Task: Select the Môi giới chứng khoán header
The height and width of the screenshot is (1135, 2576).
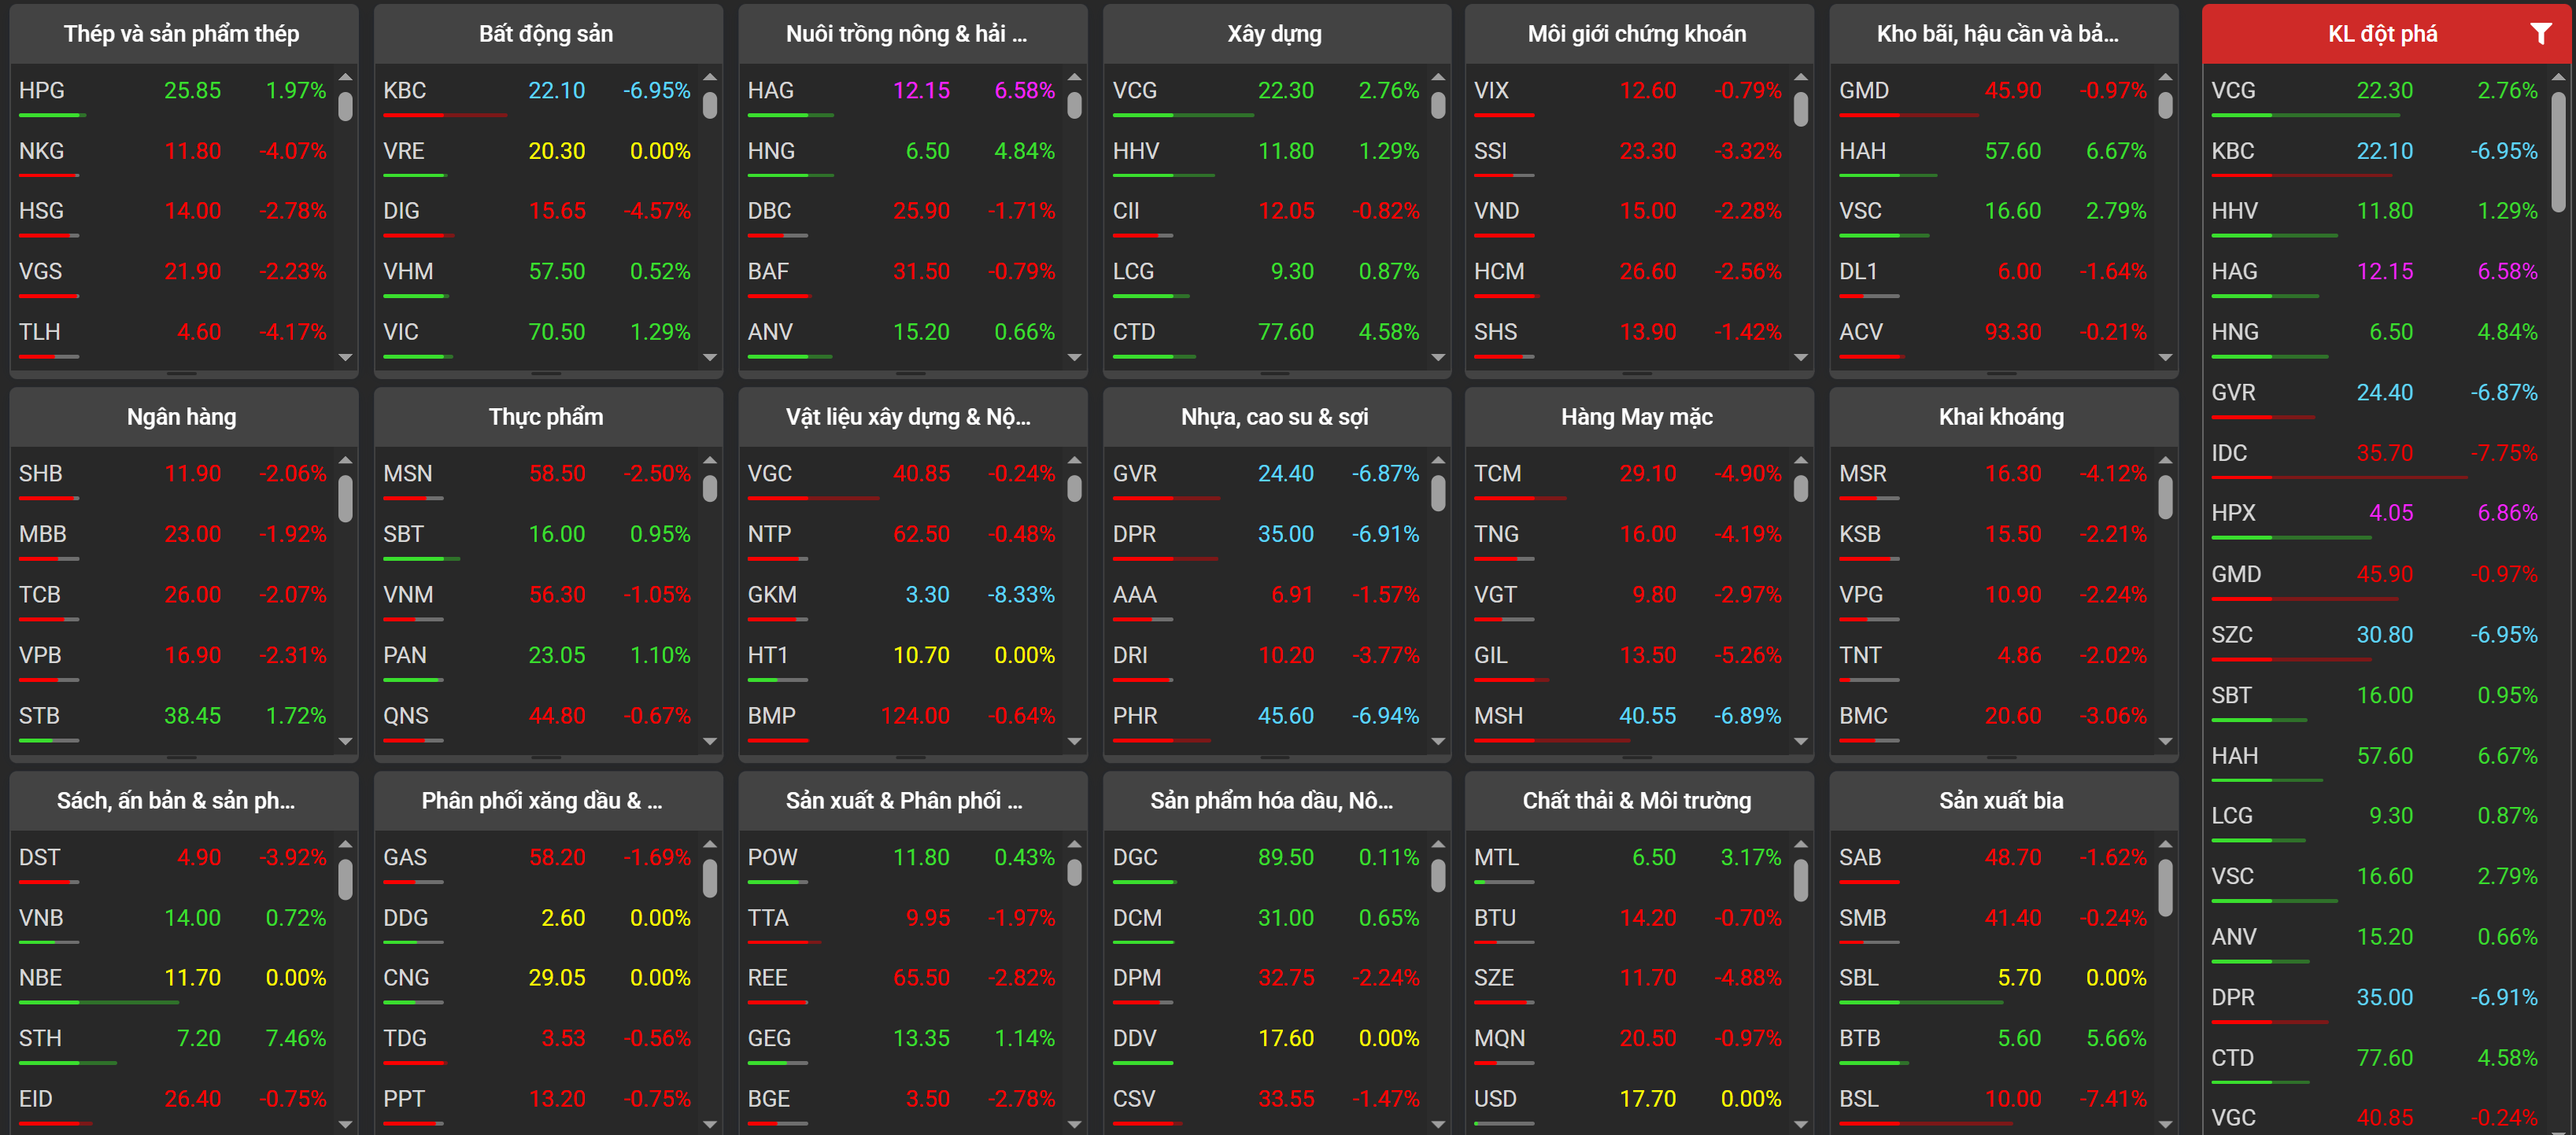Action: pos(1636,34)
